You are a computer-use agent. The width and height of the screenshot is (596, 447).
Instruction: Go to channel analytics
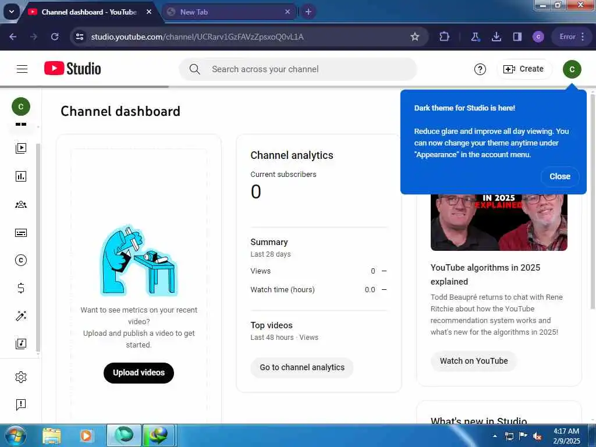point(302,368)
